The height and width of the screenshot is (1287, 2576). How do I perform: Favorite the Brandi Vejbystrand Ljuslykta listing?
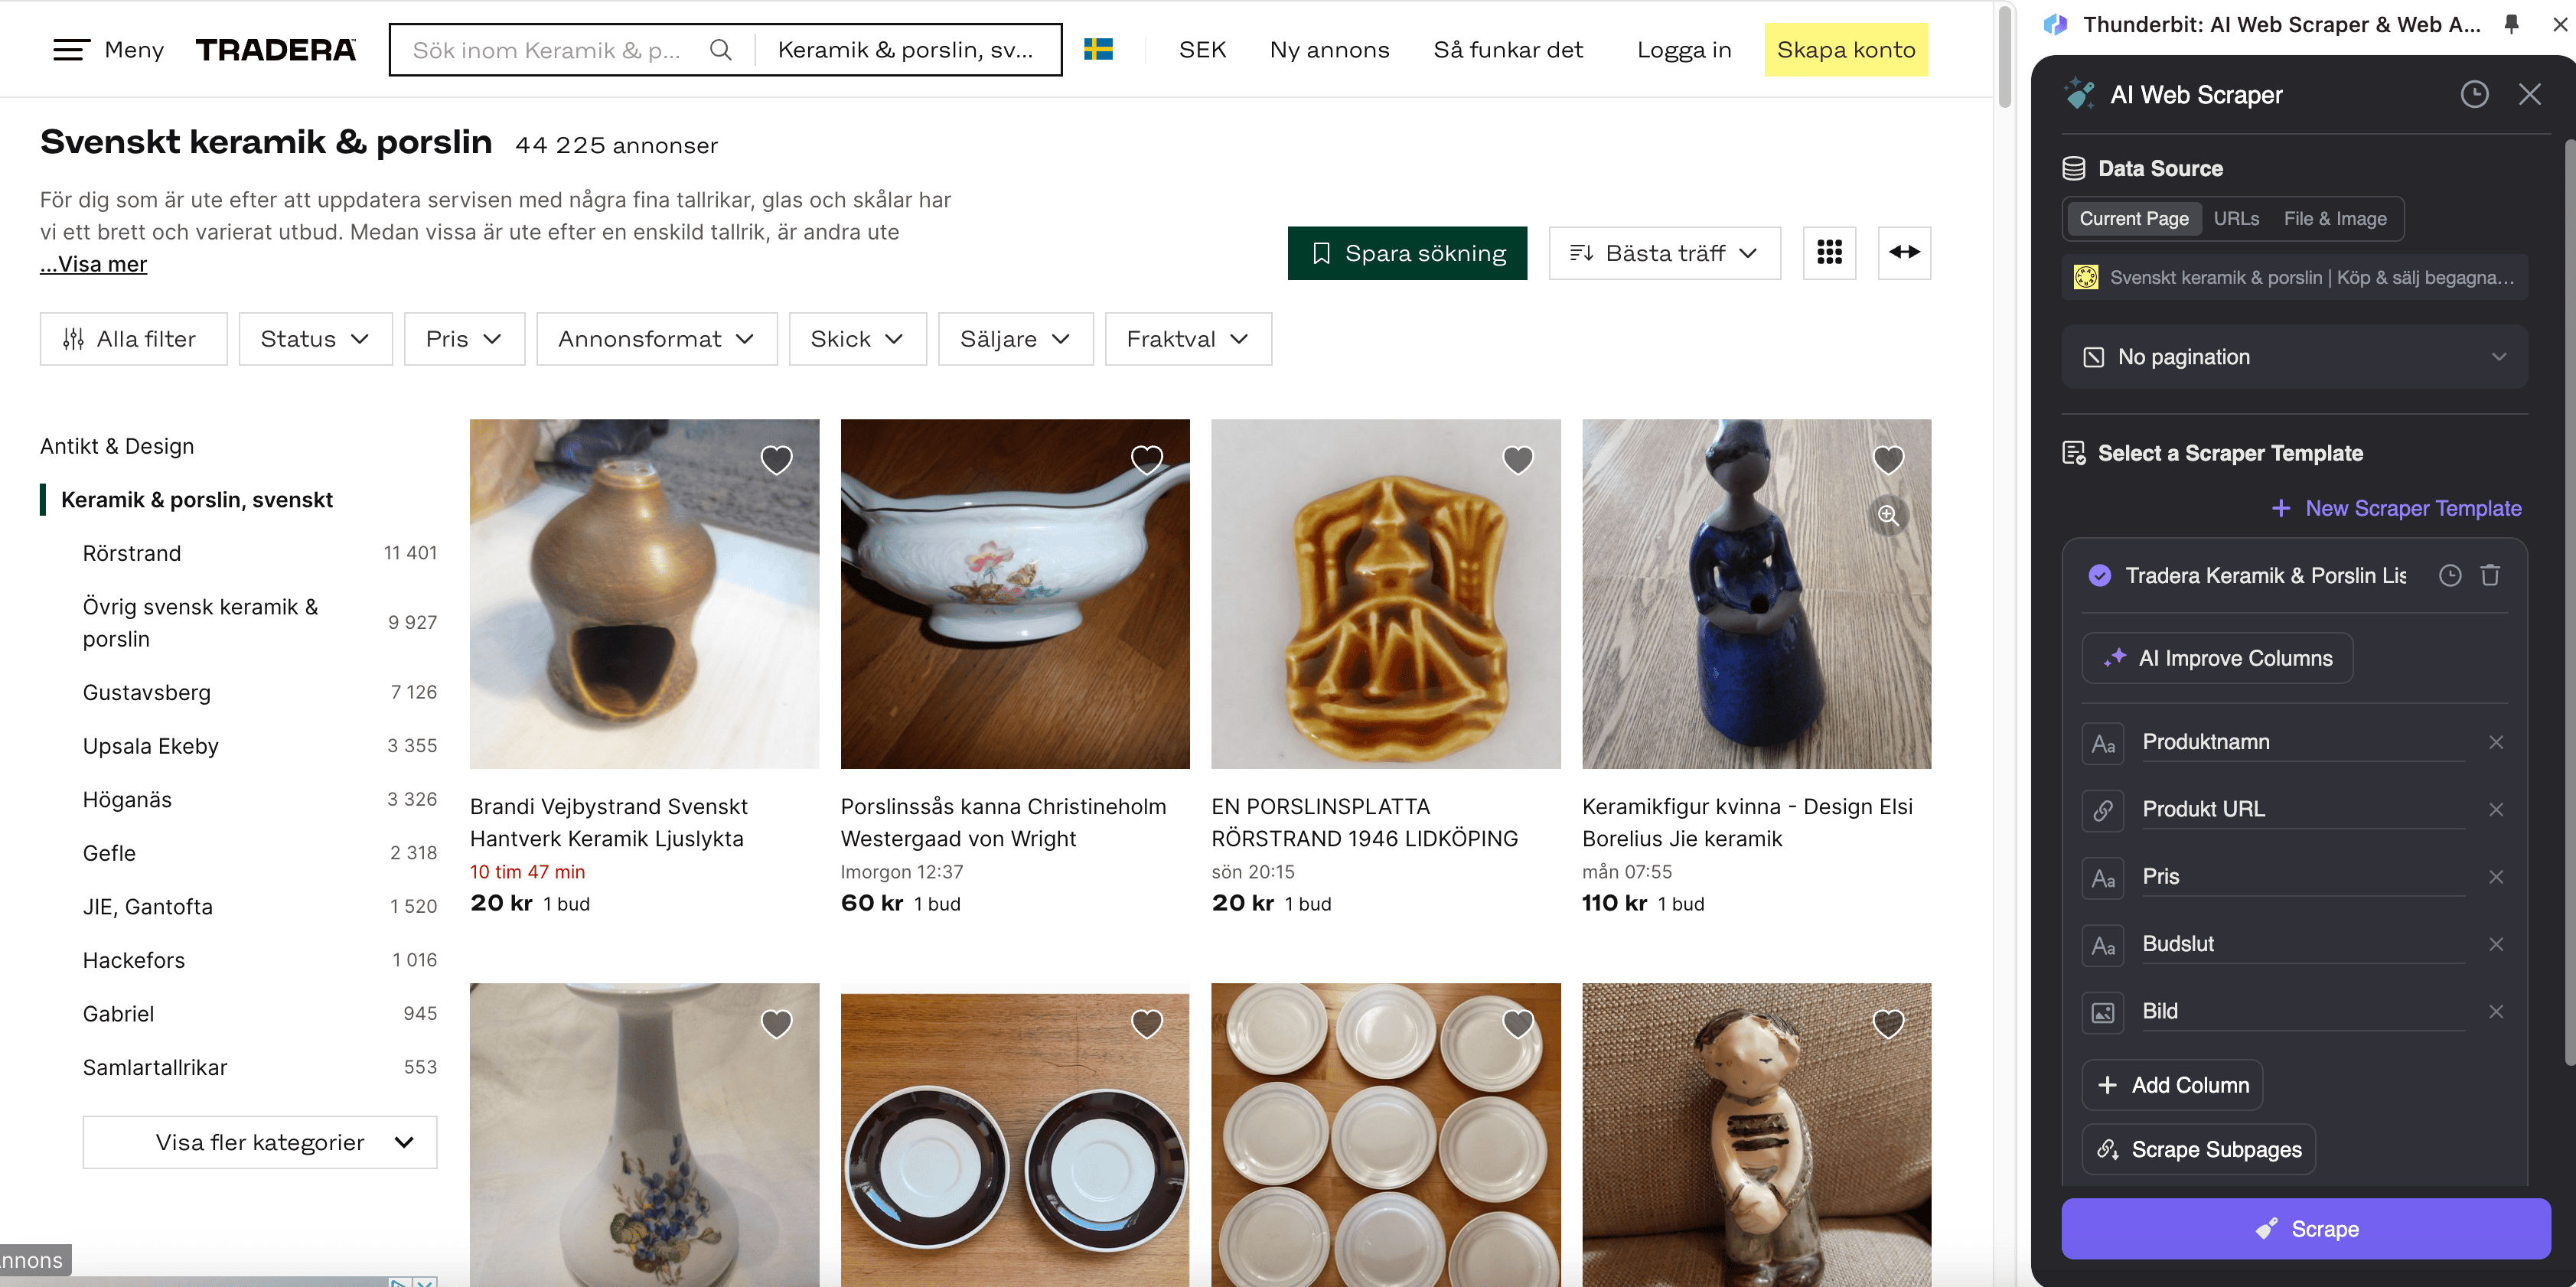776,460
